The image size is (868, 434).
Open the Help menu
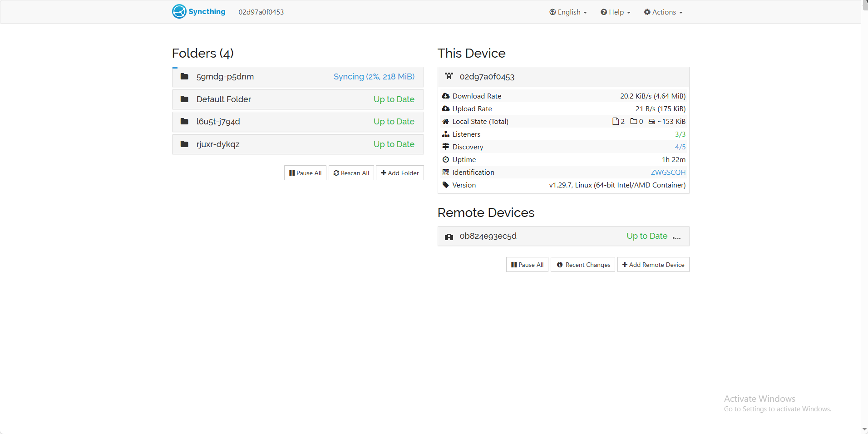[615, 12]
